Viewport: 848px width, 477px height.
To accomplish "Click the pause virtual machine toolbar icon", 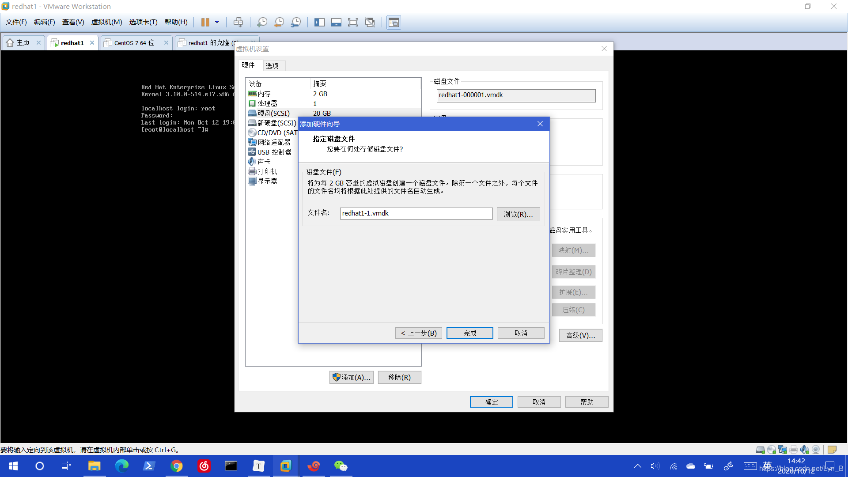I will coord(205,22).
